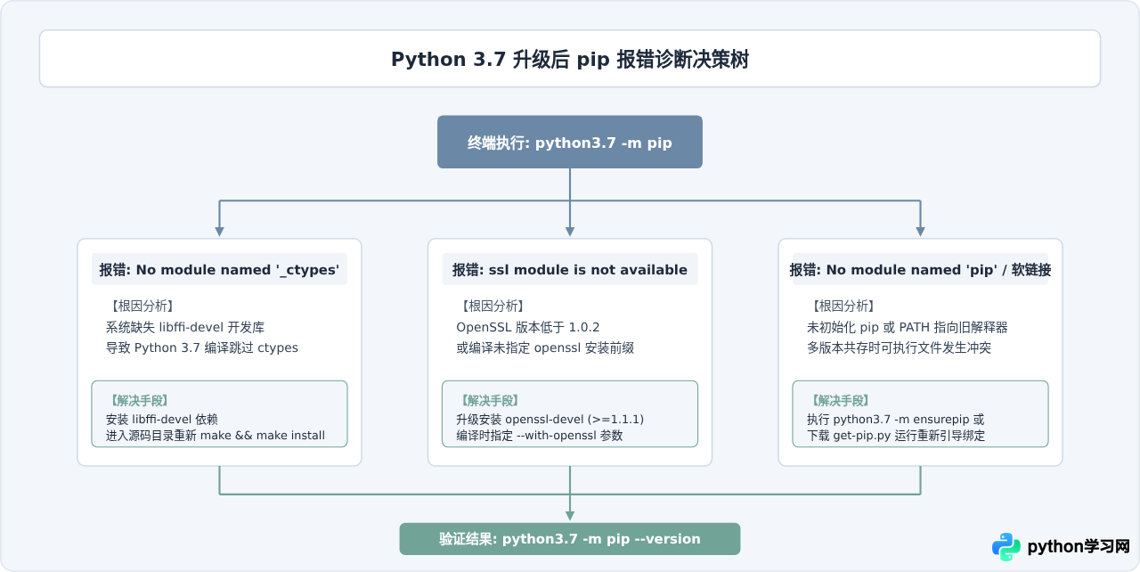
Task: Click 【解决手段】 in the No module named 'pip' card
Action: pos(840,401)
